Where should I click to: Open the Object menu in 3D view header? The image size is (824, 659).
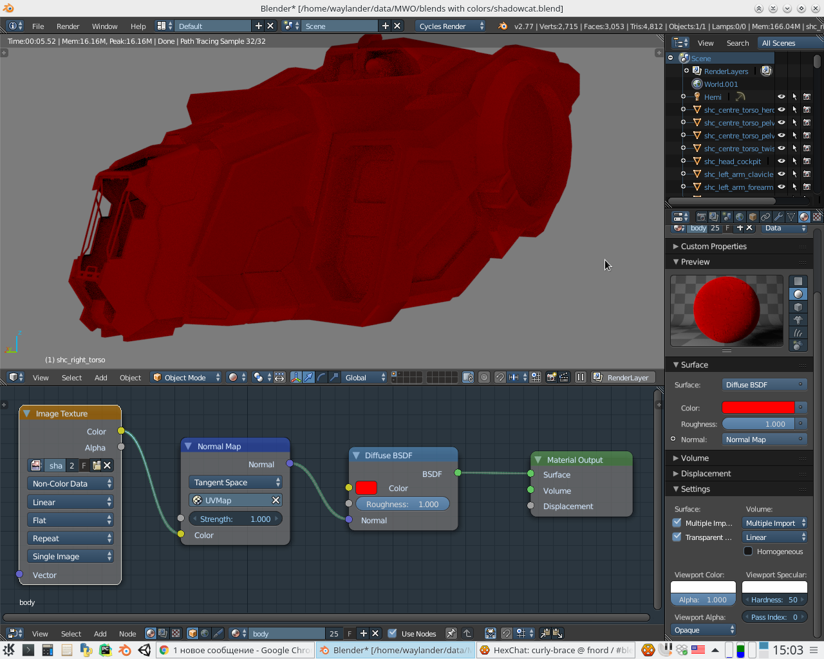click(x=130, y=378)
